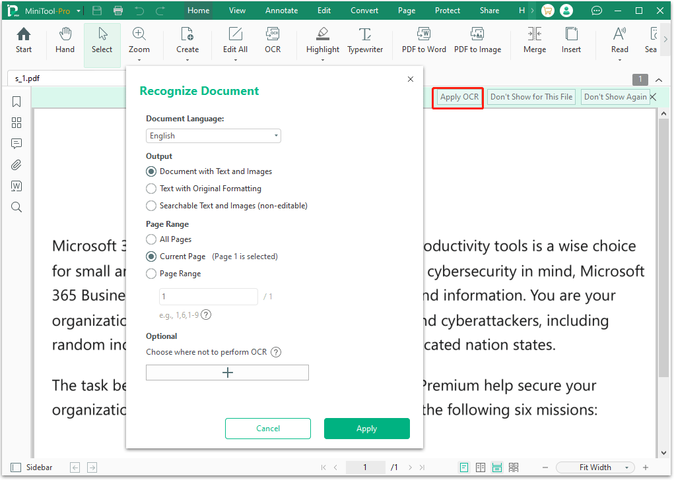Open the OCR tool in toolbar
The height and width of the screenshot is (480, 674).
coord(273,41)
